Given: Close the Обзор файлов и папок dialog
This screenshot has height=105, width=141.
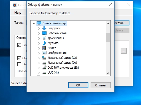Looking at the screenshot, I should [110, 5].
